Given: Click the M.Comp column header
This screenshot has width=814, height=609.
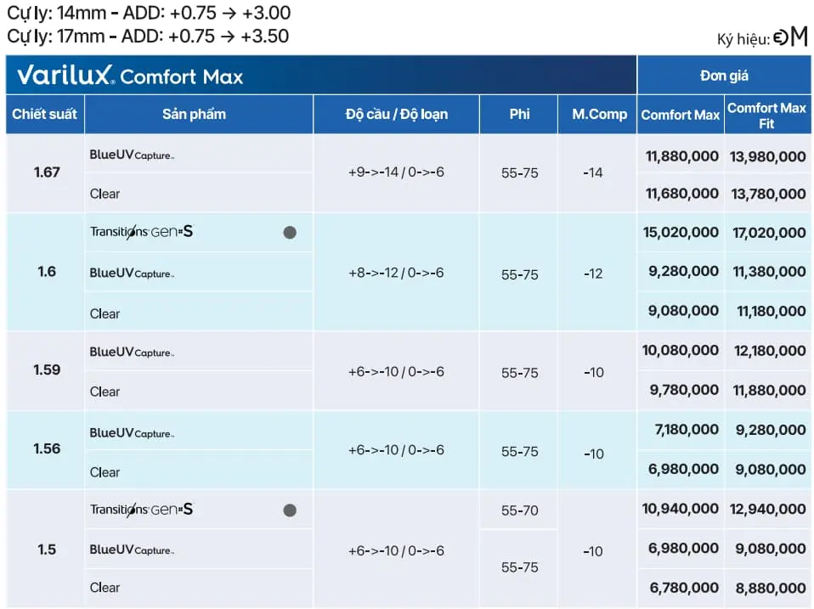Looking at the screenshot, I should coord(599,115).
